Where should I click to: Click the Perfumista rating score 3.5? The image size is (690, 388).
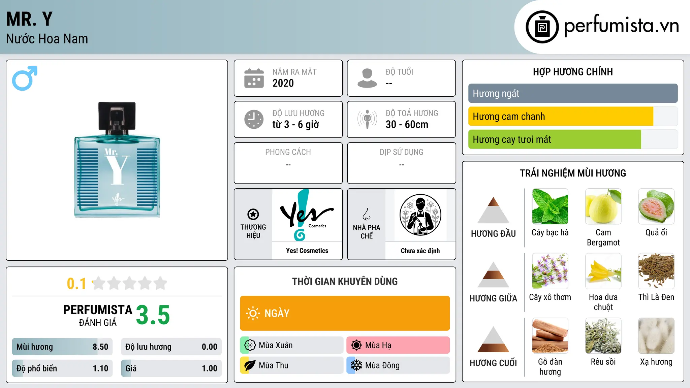pos(153,315)
